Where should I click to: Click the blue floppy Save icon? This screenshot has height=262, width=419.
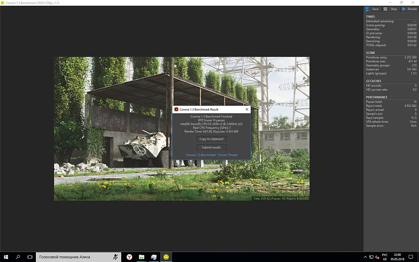[x=367, y=9]
